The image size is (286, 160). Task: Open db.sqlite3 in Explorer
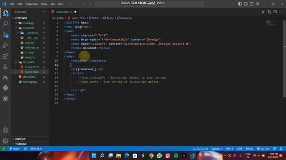(29, 77)
